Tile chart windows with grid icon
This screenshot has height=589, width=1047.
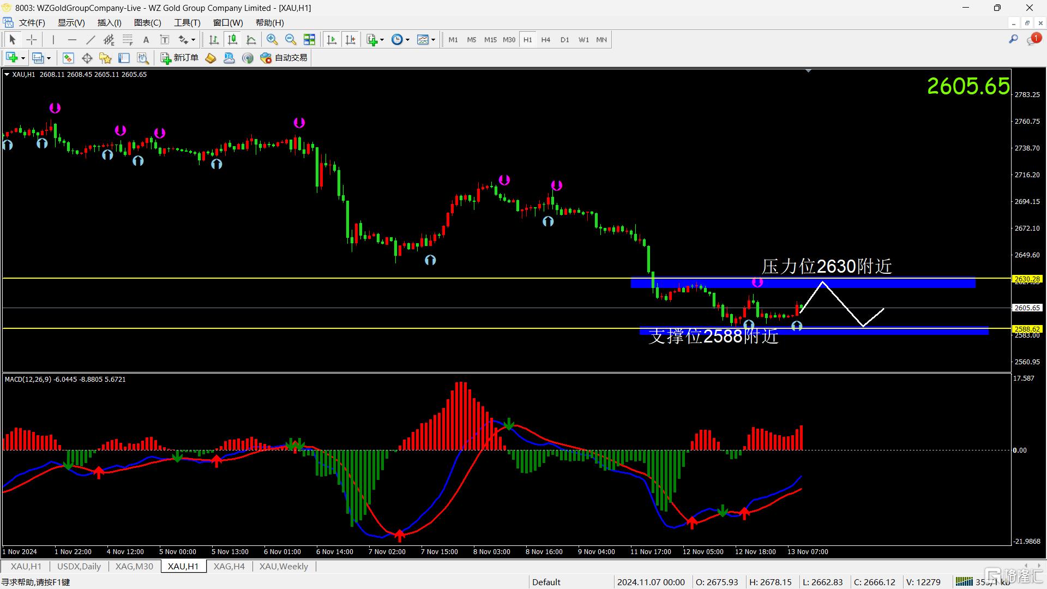[x=309, y=40]
